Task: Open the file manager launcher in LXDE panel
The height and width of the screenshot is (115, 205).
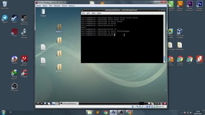Action: (42, 103)
